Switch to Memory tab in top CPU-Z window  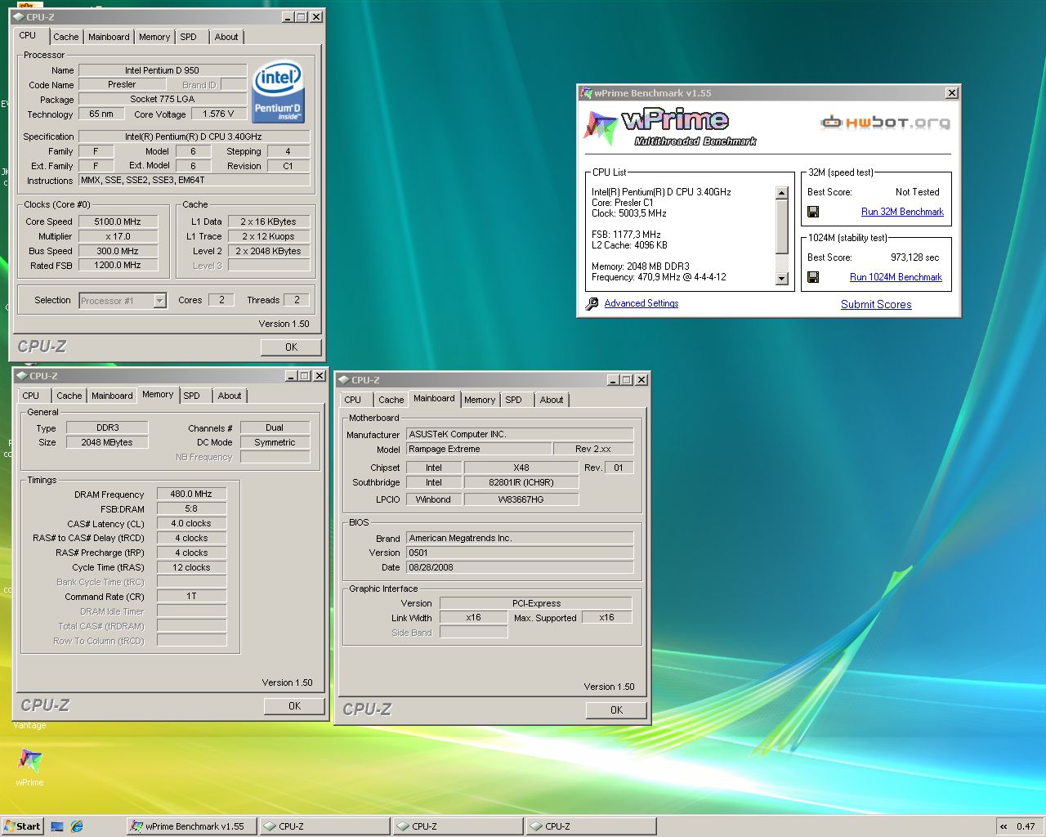click(154, 37)
